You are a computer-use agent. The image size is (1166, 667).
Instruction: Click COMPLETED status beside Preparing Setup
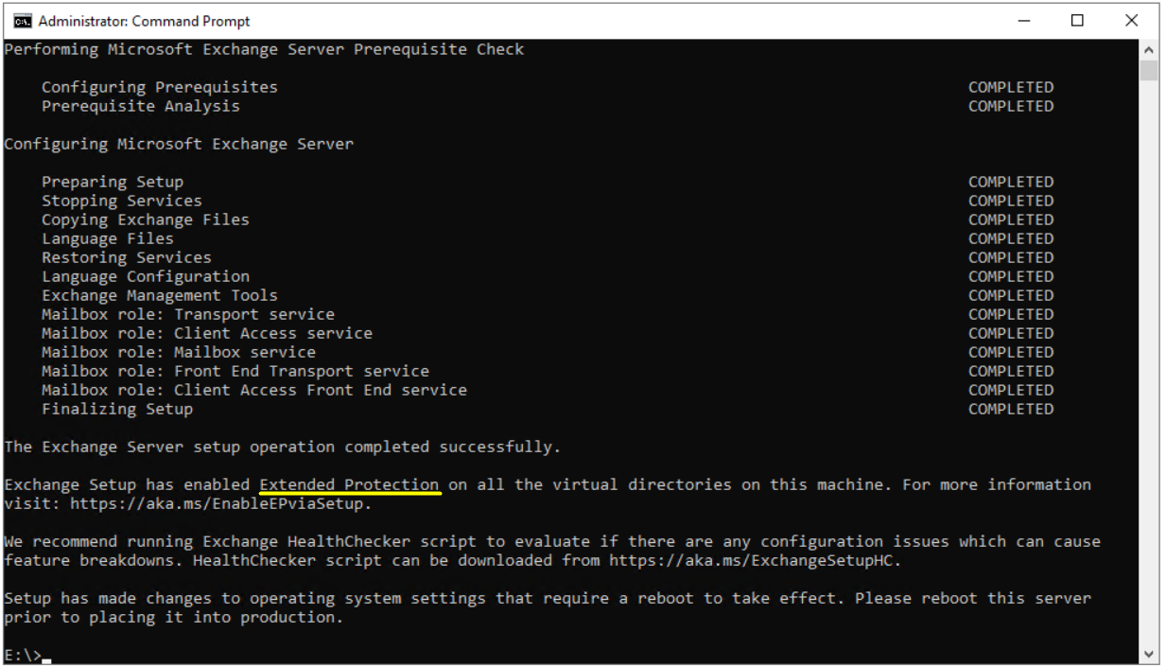coord(1011,182)
